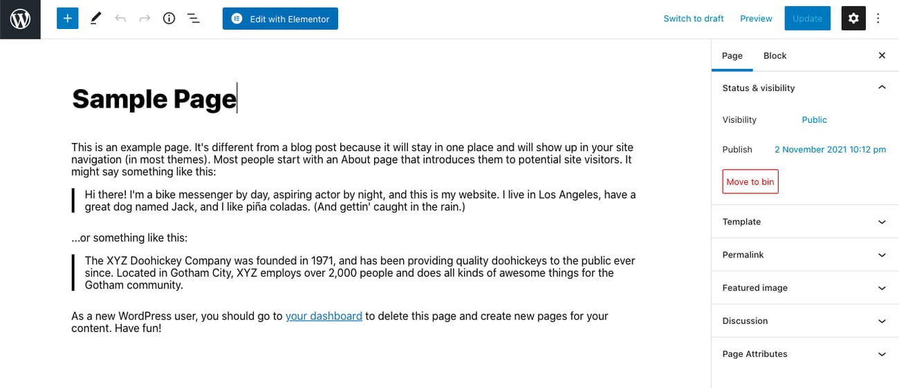Select the pencil Tools icon
This screenshot has height=388, width=899.
95,19
